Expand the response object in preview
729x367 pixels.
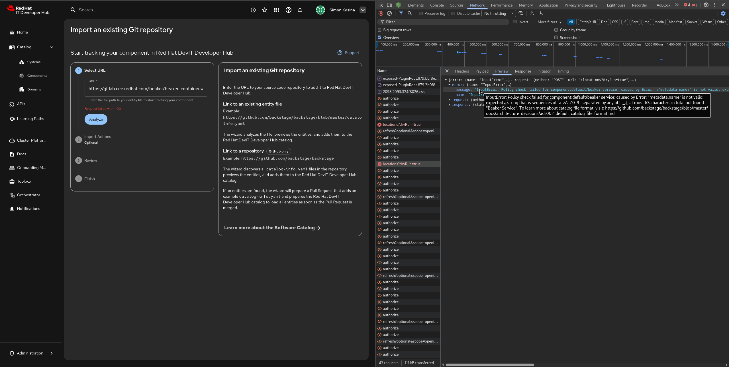click(450, 105)
